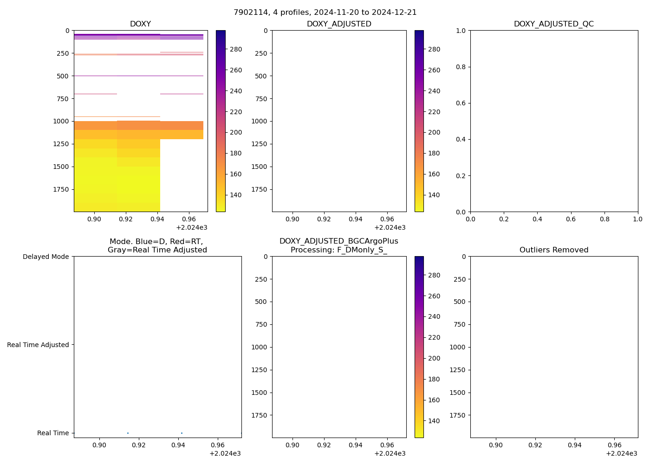Click the DOXY_ADJUSTED_BGCArgoPlus plot's colorbar
Viewport: 650px width, 464px height.
tap(419, 347)
